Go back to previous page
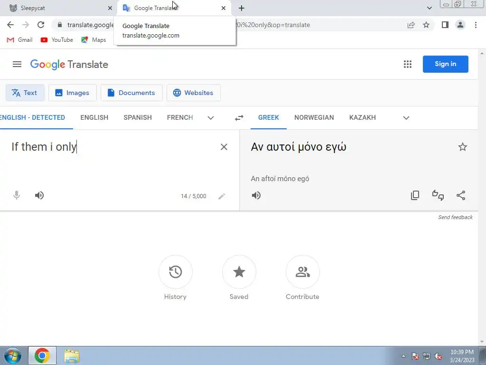The height and width of the screenshot is (365, 486). tap(10, 25)
